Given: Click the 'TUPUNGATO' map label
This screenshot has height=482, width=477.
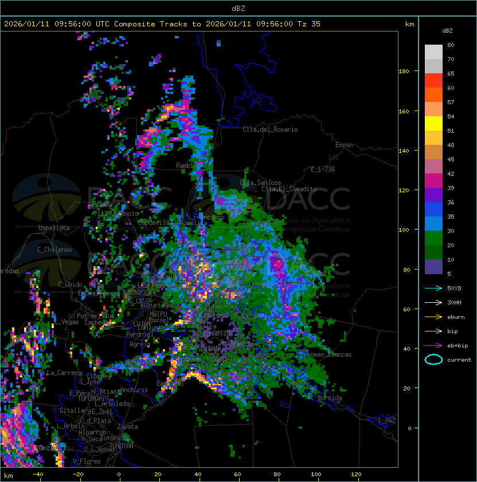Looking at the screenshot, I should coord(93,398).
